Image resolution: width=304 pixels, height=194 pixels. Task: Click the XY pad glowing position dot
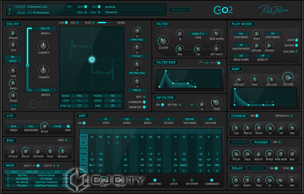pos(92,59)
